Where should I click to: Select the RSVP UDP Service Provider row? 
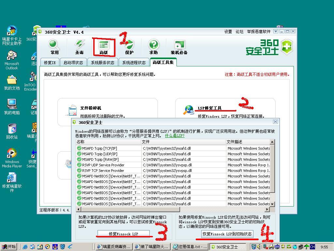173,165
